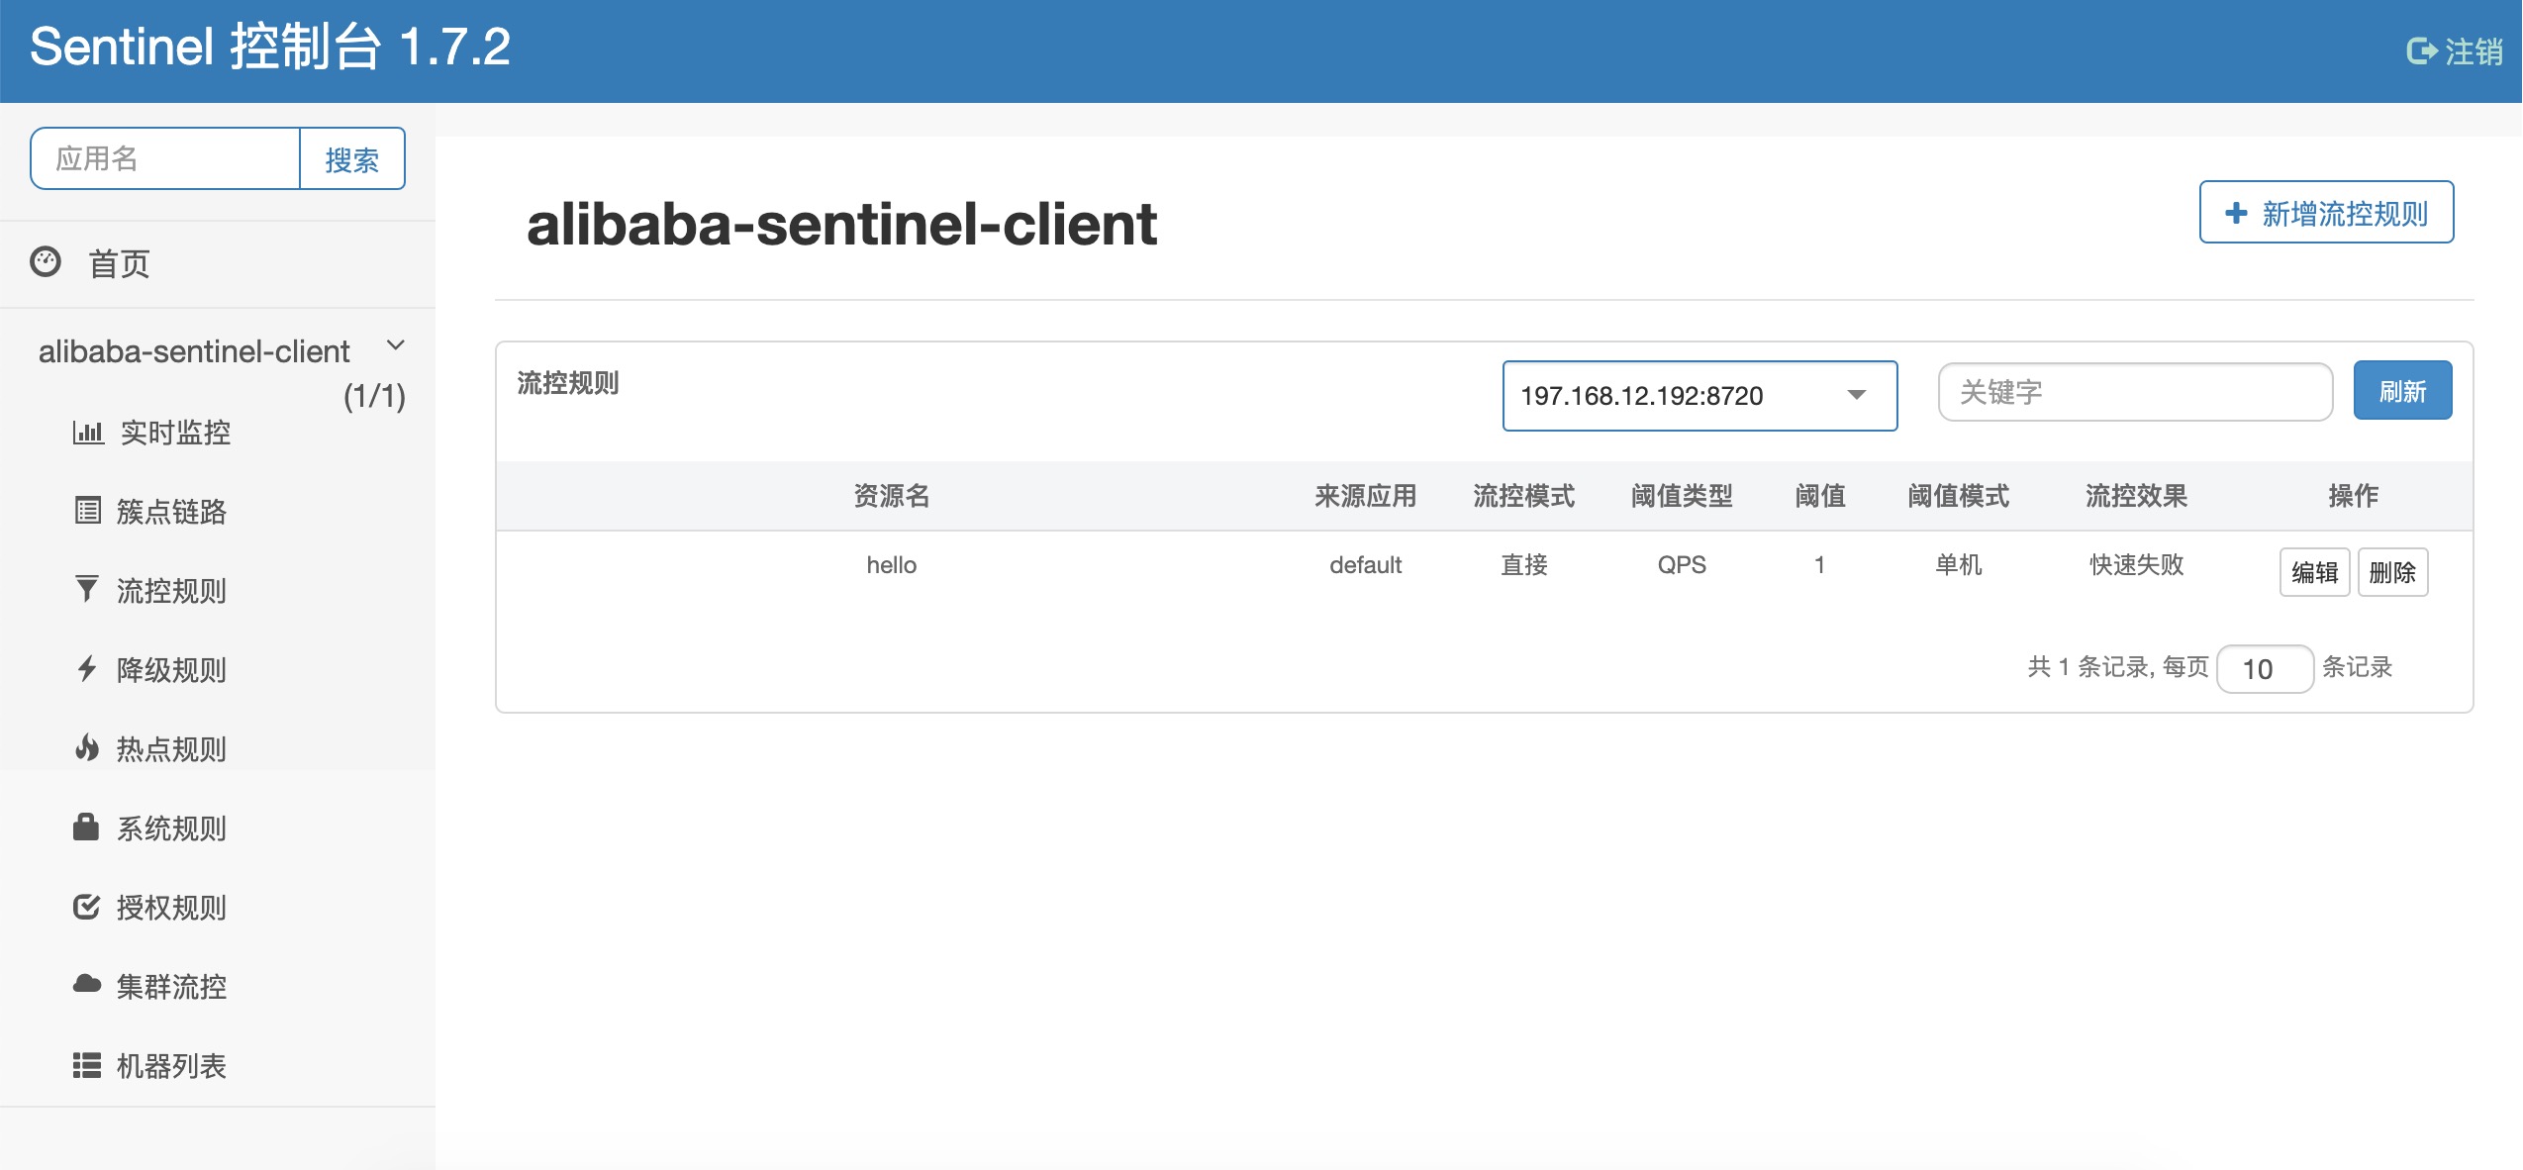Click the plus icon on 新增流控规则
The width and height of the screenshot is (2523, 1170).
(x=2236, y=213)
